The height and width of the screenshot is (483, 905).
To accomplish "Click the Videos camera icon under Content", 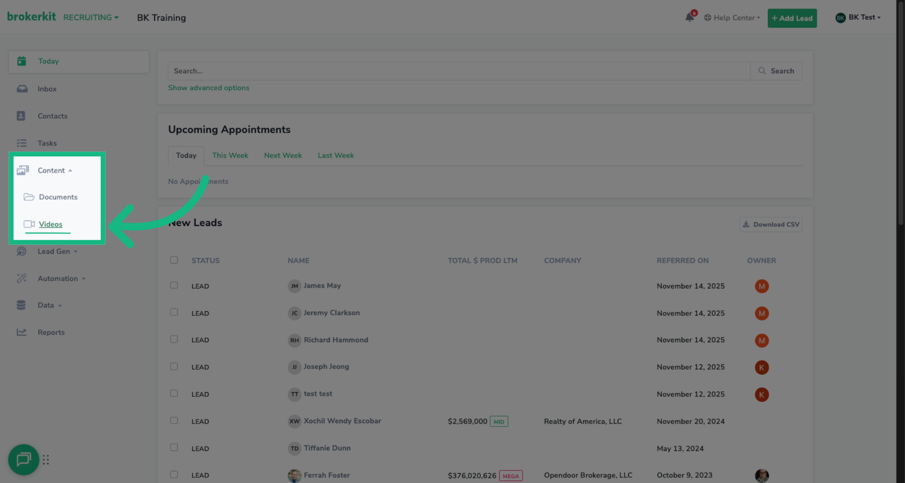I will (x=30, y=225).
